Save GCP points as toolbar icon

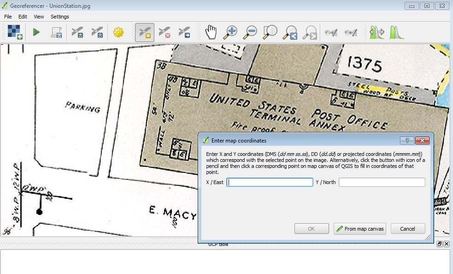point(97,32)
